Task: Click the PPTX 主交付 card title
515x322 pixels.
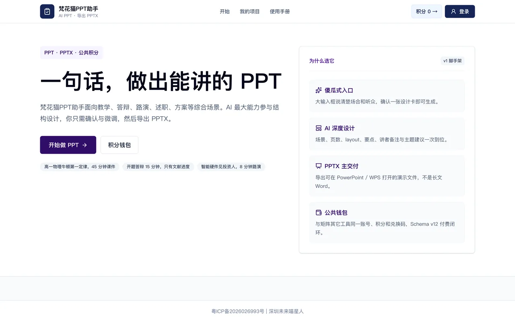Action: pos(342,166)
